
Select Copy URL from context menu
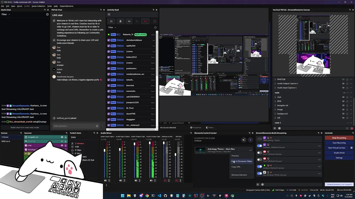236,167
